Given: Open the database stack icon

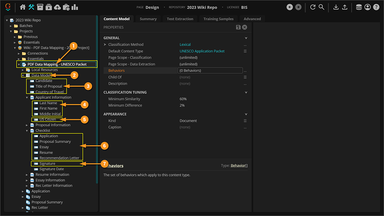Looking at the screenshot, I should coord(359,7).
